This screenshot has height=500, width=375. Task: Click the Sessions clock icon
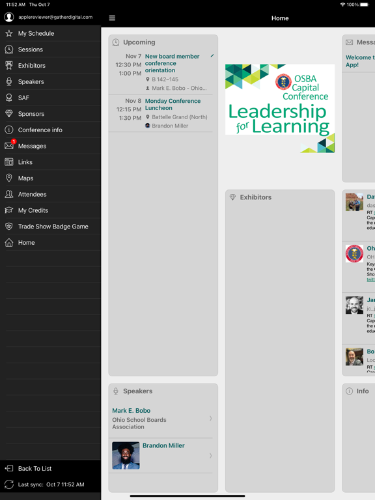pos(9,49)
